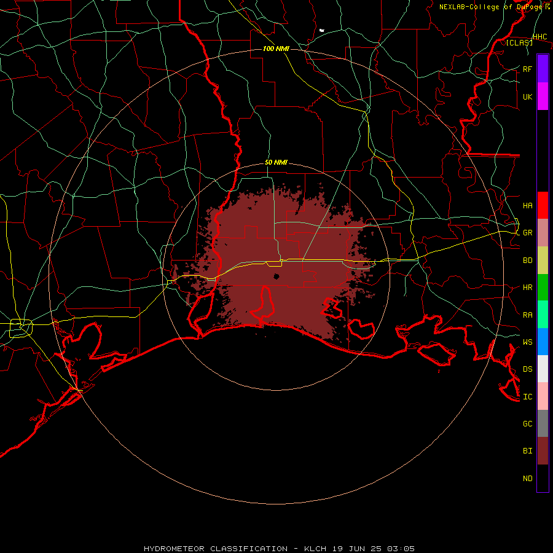The height and width of the screenshot is (553, 553).
Task: Pick the dark green HR legend swatch
Action: (543, 287)
